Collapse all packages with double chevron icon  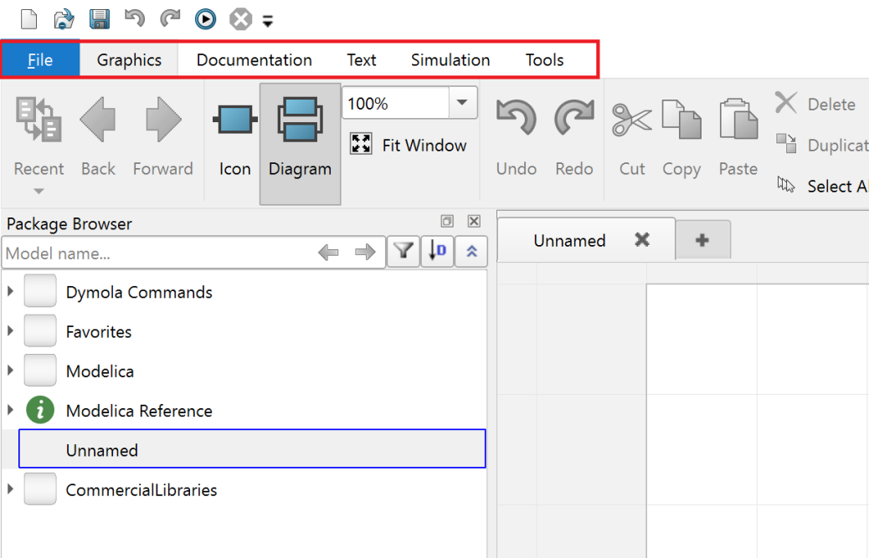(471, 252)
